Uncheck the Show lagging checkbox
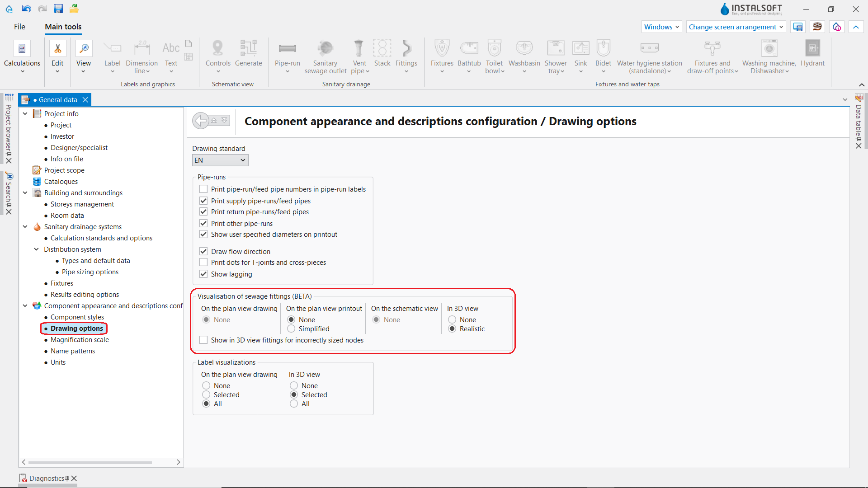The height and width of the screenshot is (488, 868). (x=203, y=274)
